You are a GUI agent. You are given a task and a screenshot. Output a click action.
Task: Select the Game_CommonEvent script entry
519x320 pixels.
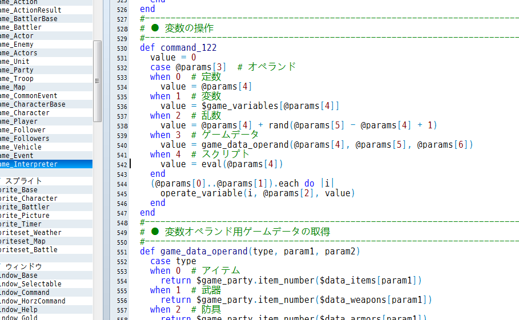click(46, 96)
